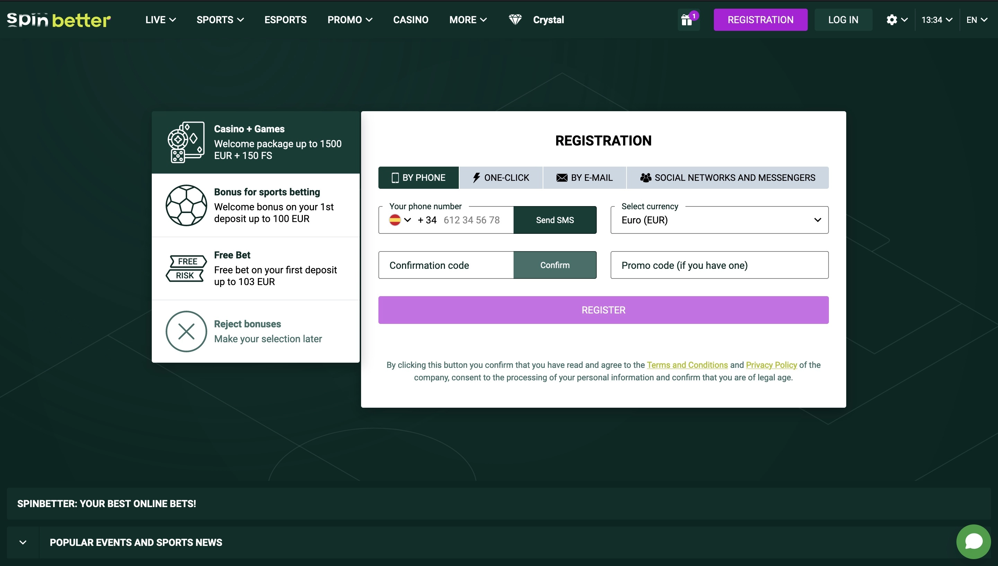Expand the LIVE menu
This screenshot has width=998, height=566.
(160, 20)
